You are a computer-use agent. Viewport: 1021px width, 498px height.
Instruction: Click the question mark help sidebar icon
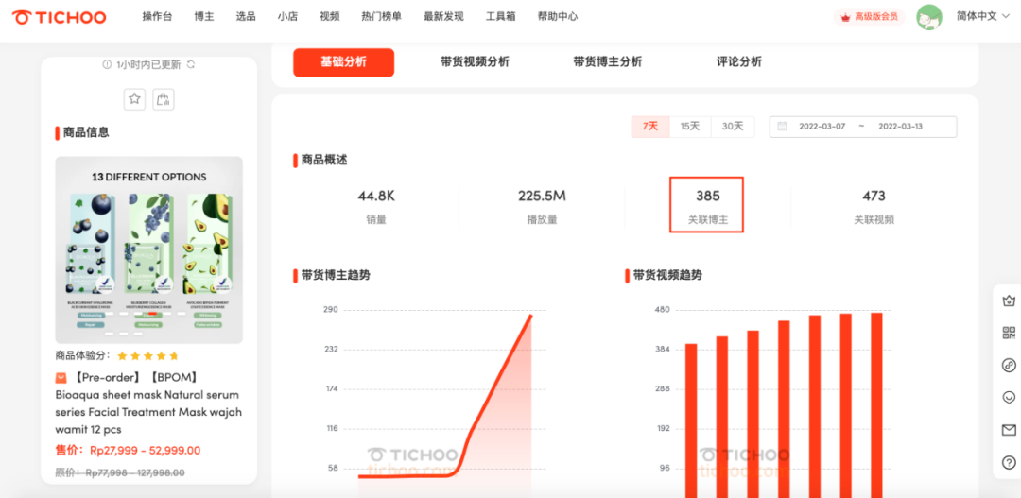tap(1009, 462)
